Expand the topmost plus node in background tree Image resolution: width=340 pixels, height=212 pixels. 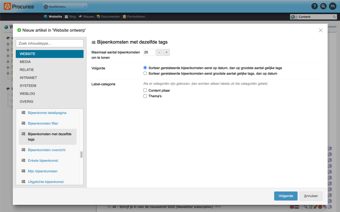[8, 44]
